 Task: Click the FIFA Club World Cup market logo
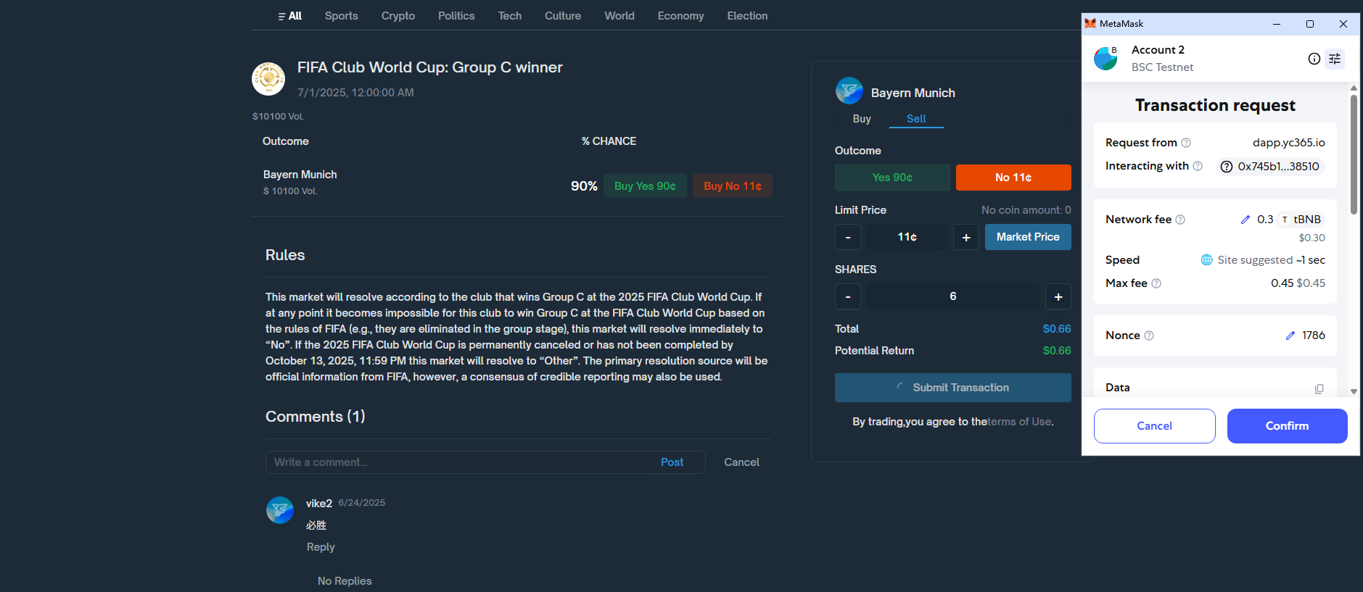pyautogui.click(x=268, y=78)
